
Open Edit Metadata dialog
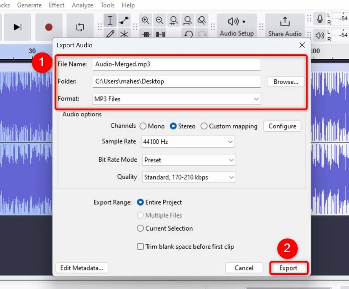point(82,268)
